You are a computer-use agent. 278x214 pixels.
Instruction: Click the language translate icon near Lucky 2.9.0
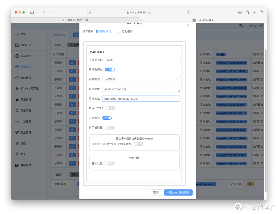241,26
